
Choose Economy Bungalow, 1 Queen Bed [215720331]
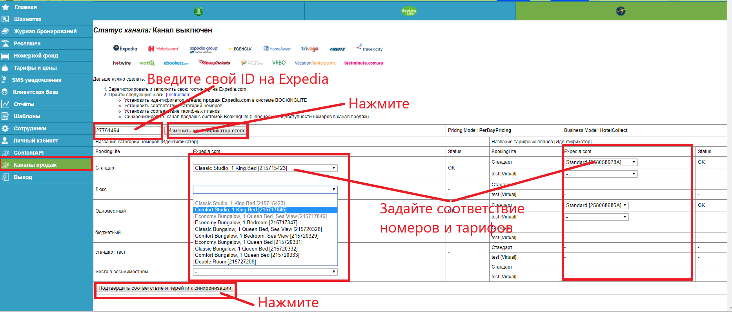click(x=265, y=242)
